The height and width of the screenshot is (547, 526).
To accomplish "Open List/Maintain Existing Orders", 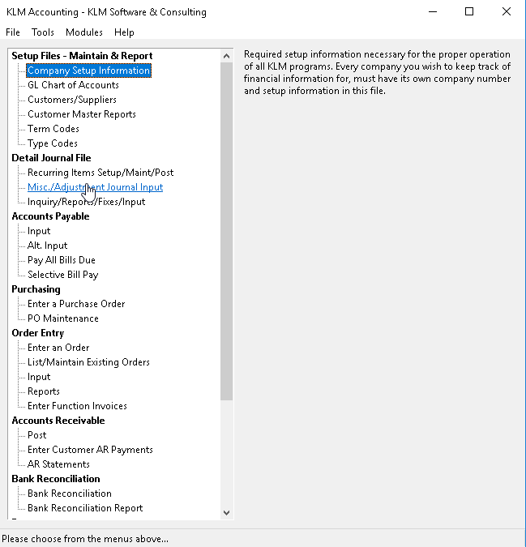I will [x=88, y=362].
